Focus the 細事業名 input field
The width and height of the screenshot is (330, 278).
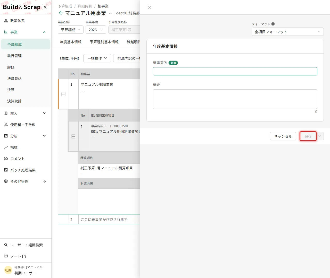(235, 71)
